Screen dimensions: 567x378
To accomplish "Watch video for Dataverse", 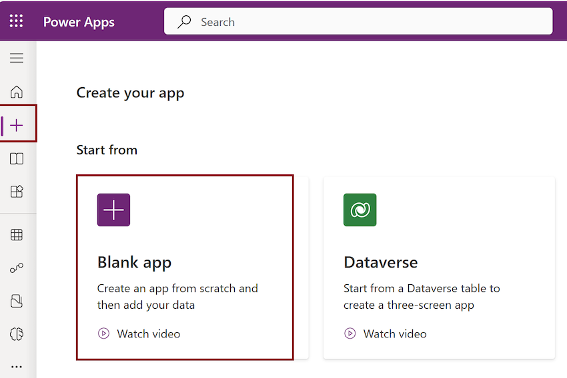I will pyautogui.click(x=395, y=334).
